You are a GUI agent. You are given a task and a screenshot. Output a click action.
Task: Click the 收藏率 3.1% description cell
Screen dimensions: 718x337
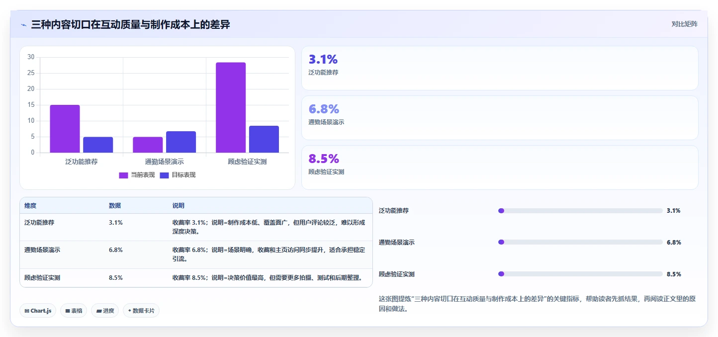[269, 227]
